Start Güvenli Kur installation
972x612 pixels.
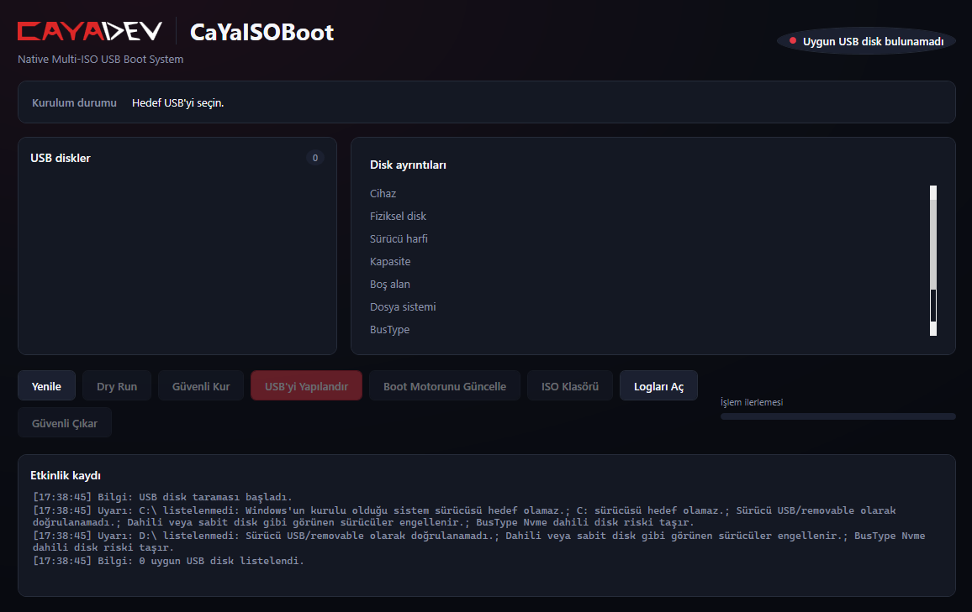(201, 386)
